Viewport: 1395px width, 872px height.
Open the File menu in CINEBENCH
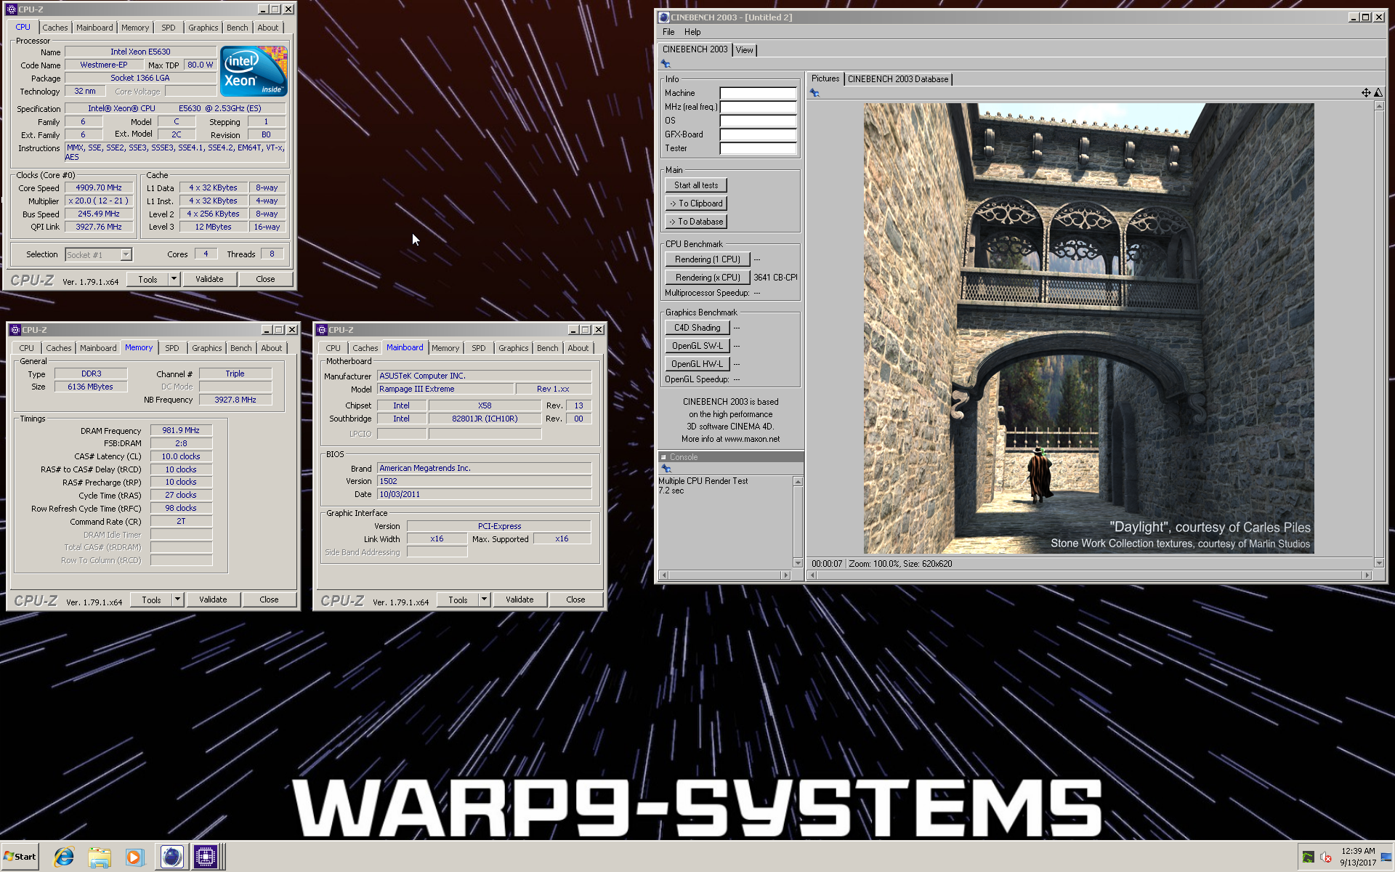tap(668, 32)
